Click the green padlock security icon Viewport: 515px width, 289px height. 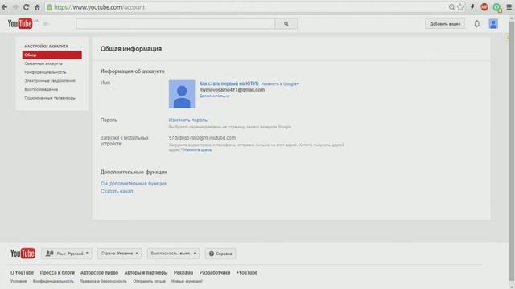click(49, 7)
